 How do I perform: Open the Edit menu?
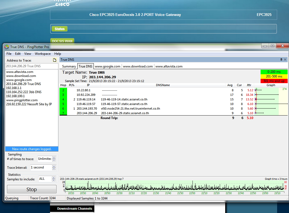point(18,53)
